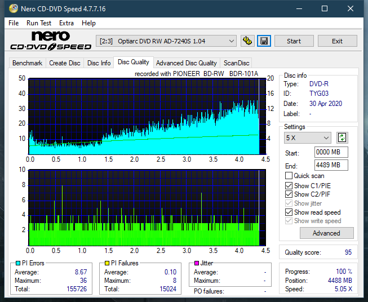Click the drive options tools icon
The image size is (368, 302).
(247, 41)
